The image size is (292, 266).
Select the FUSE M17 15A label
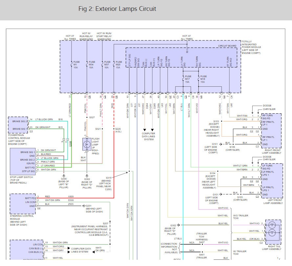[188, 79]
